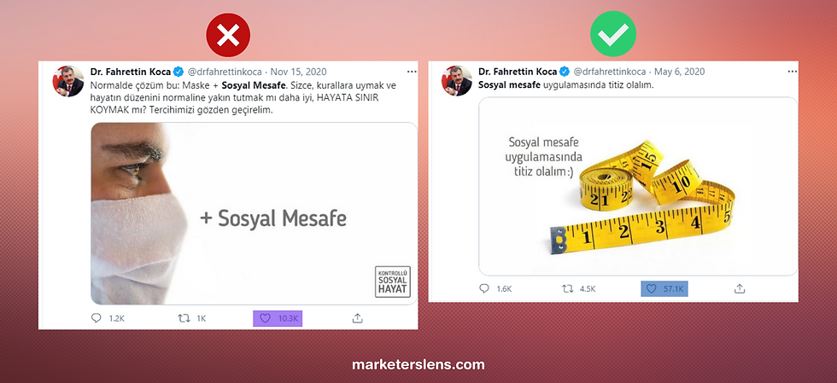Open the three-dot menu on the Nov 15 tweet
The image size is (837, 383).
pos(412,72)
